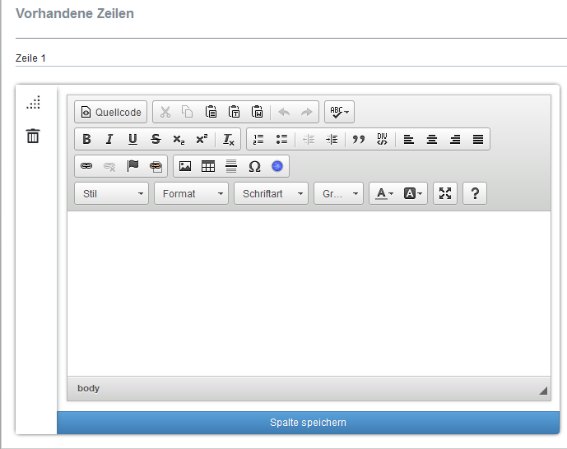Open the Stil dropdown

tap(111, 193)
